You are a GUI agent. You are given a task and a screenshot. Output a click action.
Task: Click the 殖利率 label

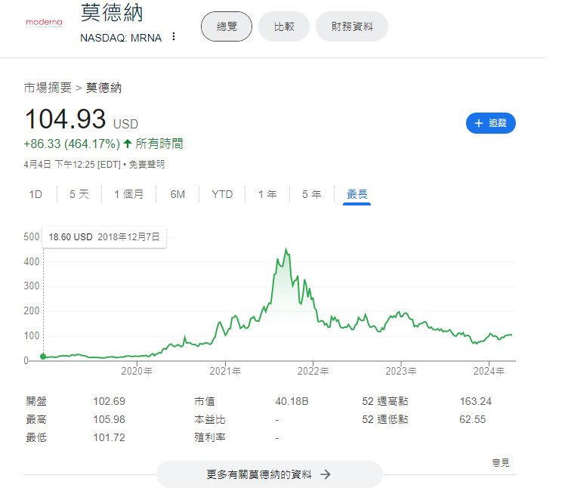[x=210, y=437]
